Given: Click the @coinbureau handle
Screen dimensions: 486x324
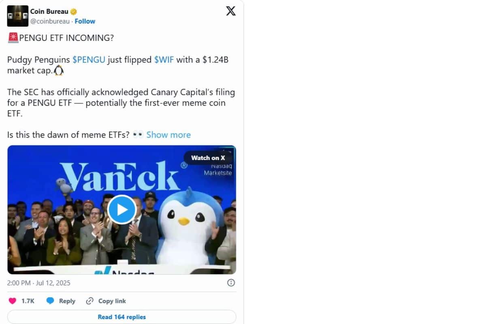Looking at the screenshot, I should pos(49,21).
